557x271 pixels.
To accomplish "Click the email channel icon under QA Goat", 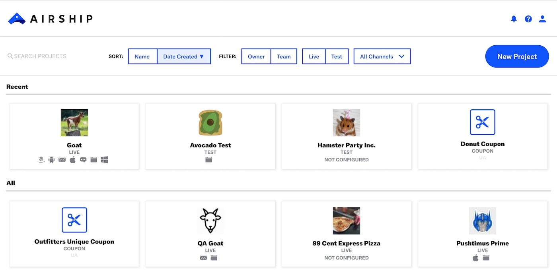I will (203, 257).
